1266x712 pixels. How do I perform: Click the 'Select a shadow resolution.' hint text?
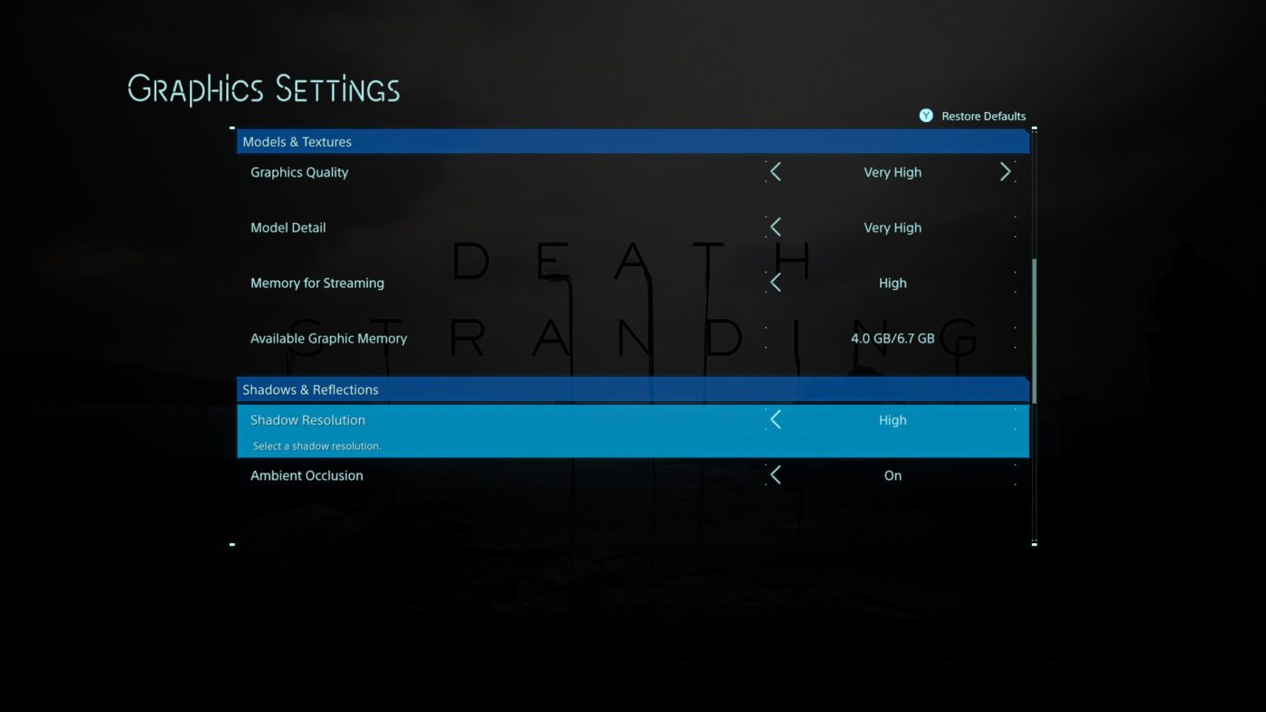click(x=316, y=446)
